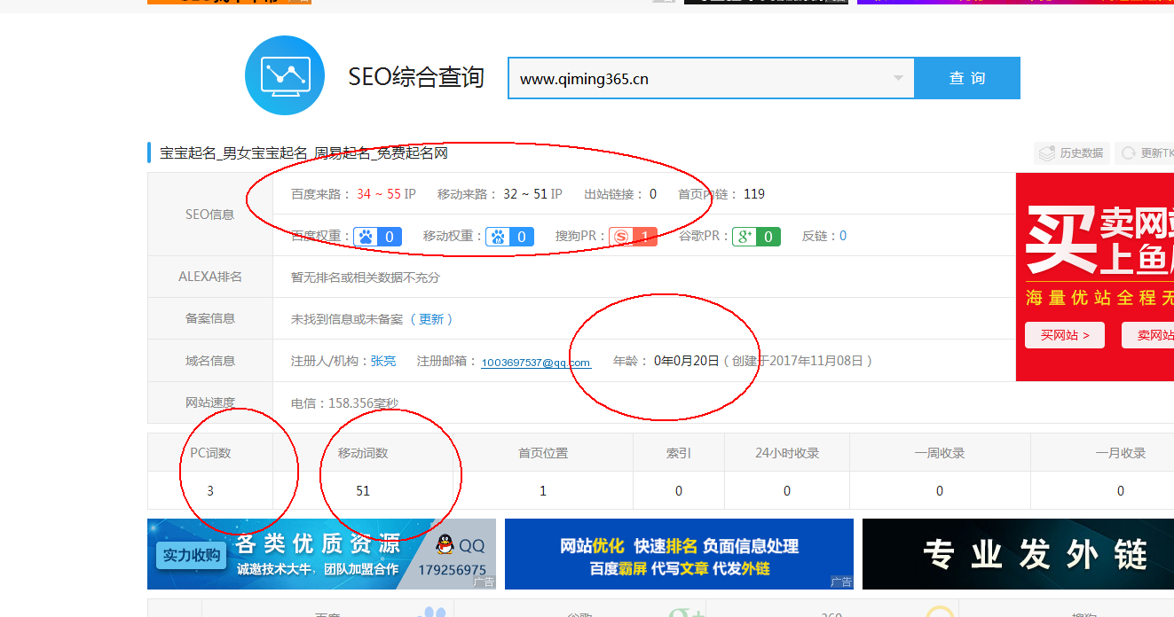
Task: Click the Google PR badge showing 0
Action: tap(756, 237)
